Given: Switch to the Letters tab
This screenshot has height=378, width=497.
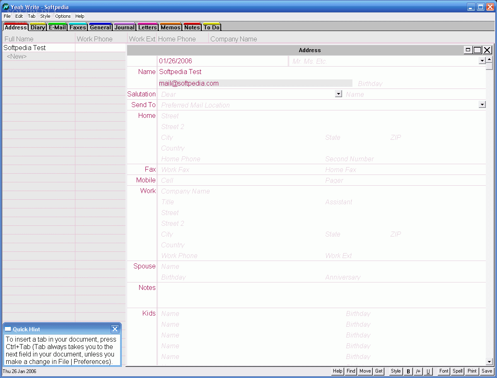Looking at the screenshot, I should click(x=147, y=27).
